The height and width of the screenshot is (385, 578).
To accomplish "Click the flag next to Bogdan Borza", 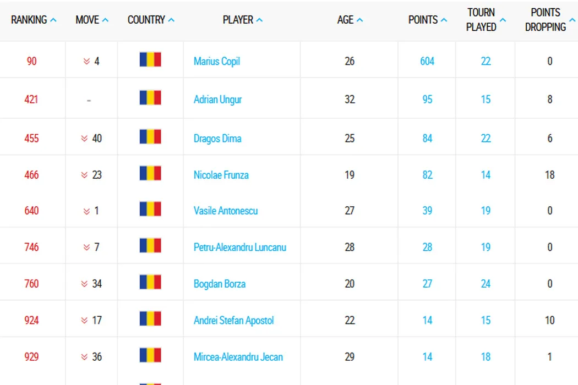I will (150, 282).
